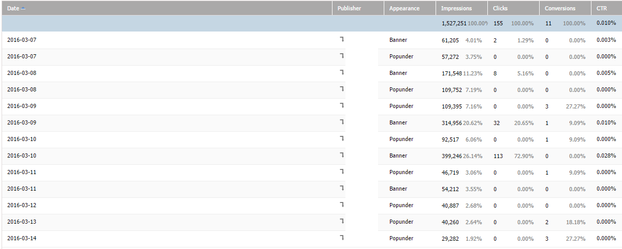Viewport: 622px width, 249px height.
Task: Click the 0.028% CTR value
Action: [x=606, y=155]
